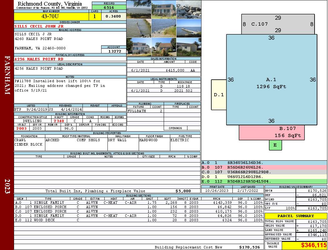Select RPCN summary value $170,526
The image size is (328, 250).
click(x=317, y=191)
